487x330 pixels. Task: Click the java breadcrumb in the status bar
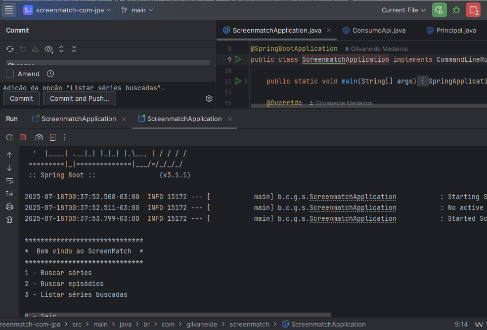pyautogui.click(x=126, y=325)
